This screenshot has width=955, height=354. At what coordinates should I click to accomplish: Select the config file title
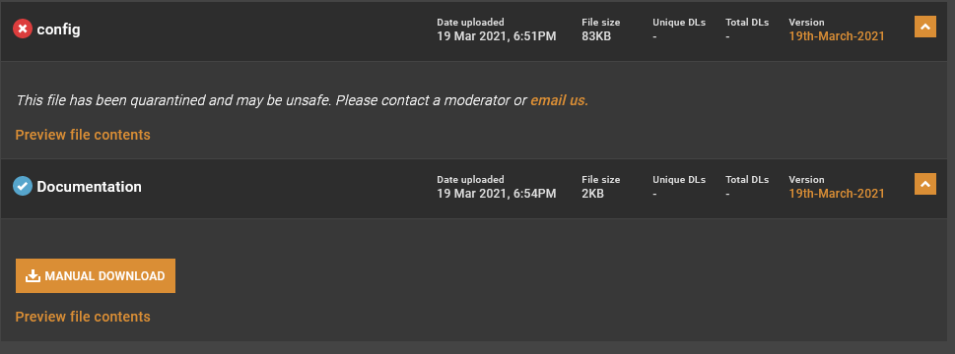pos(58,29)
